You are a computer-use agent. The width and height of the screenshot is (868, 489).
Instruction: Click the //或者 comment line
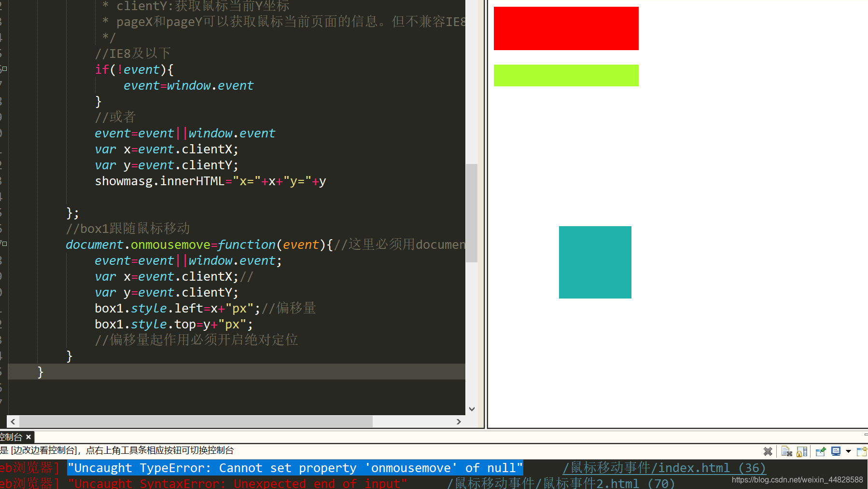pos(115,117)
